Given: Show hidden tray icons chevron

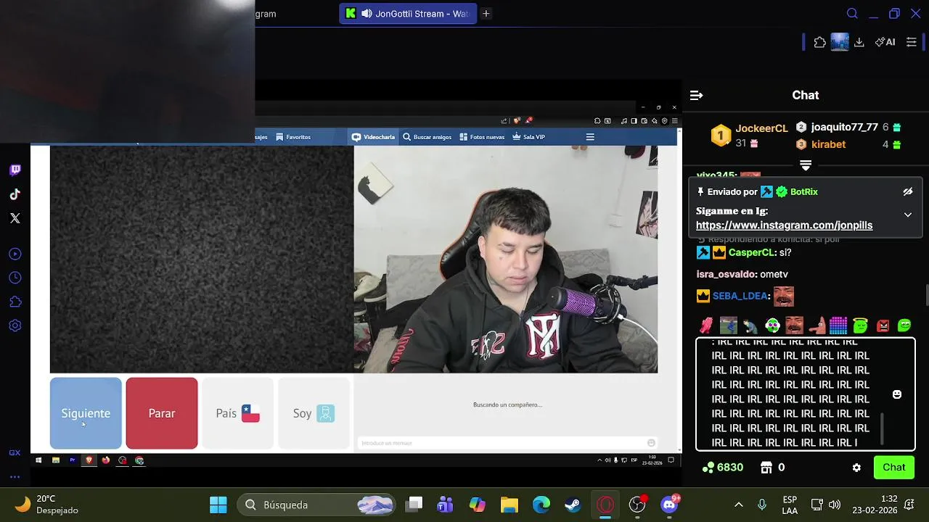Looking at the screenshot, I should [x=739, y=505].
